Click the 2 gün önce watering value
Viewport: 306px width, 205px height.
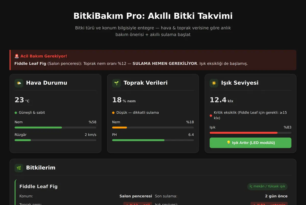(276, 196)
